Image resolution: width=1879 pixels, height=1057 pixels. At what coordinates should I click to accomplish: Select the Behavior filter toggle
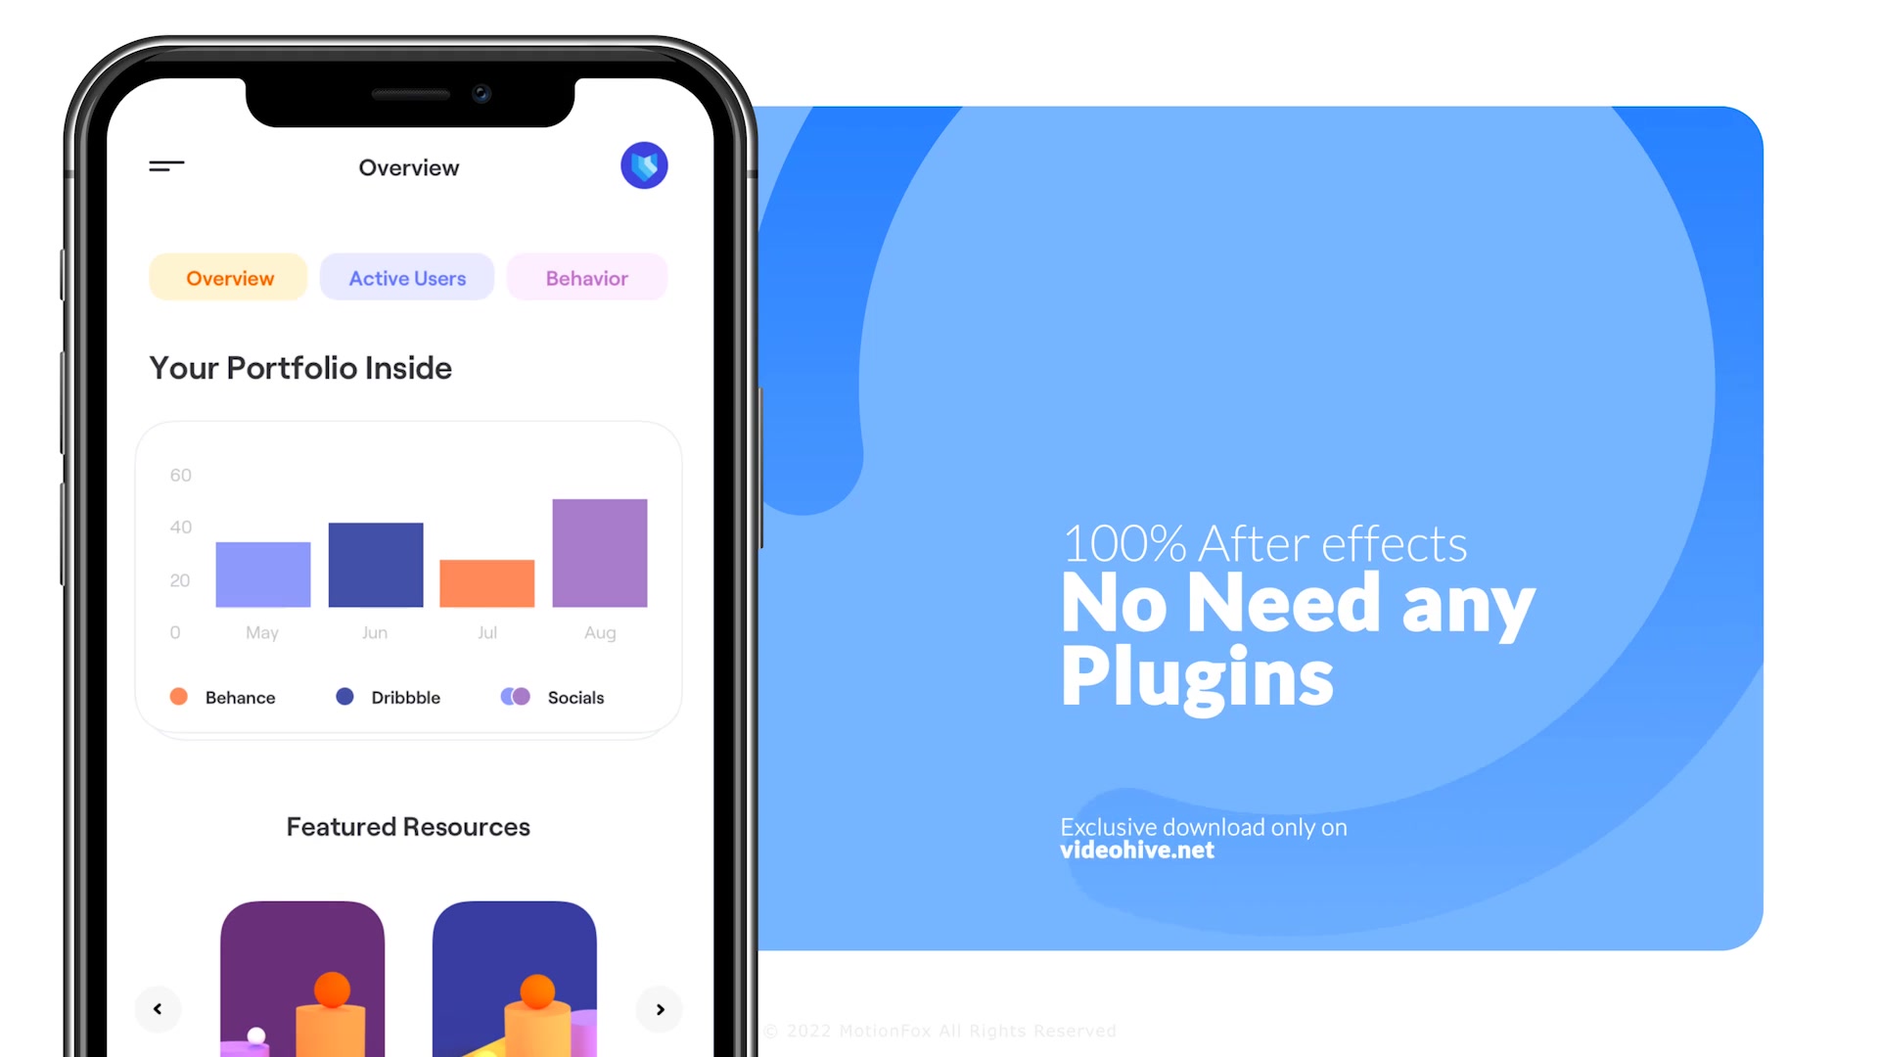click(586, 276)
